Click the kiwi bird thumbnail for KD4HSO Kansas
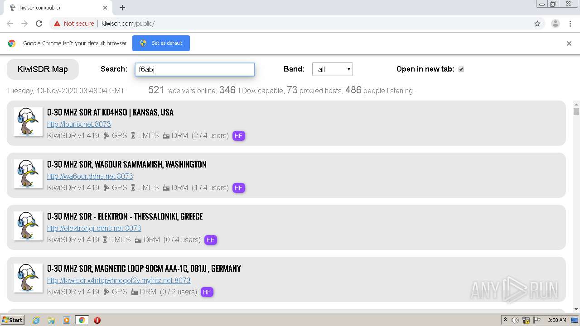Viewport: 580px width, 326px height. point(28,122)
